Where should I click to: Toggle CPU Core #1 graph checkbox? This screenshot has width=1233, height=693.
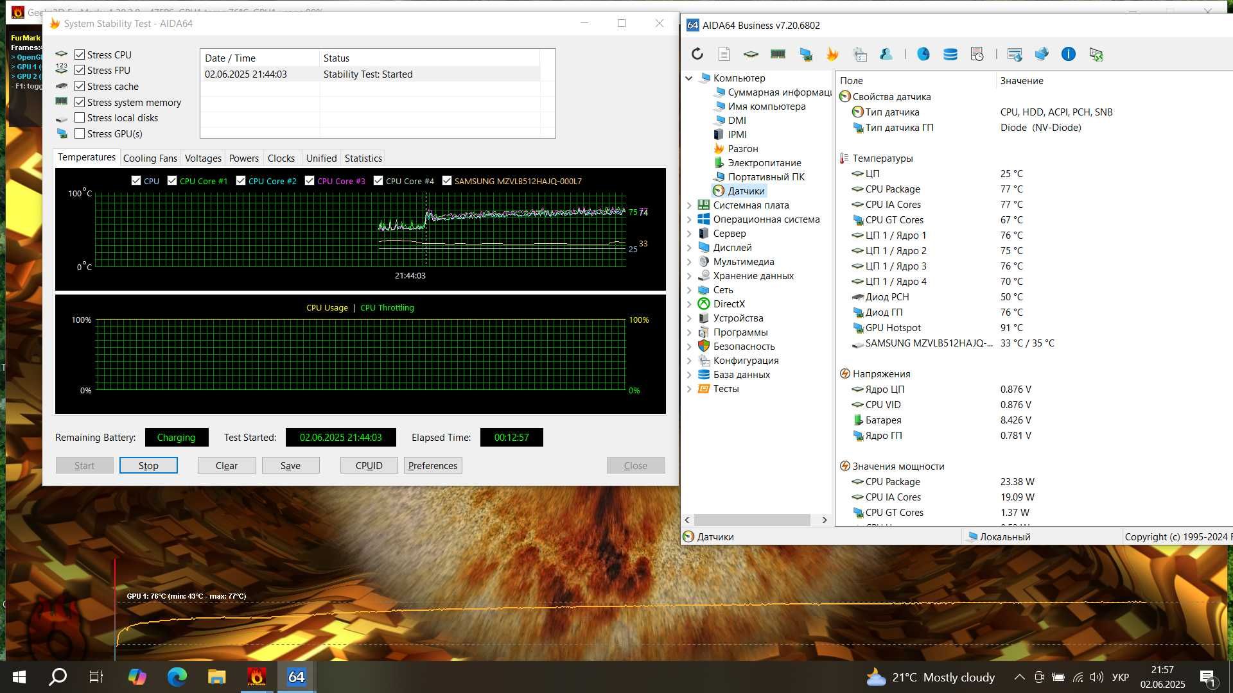172,181
